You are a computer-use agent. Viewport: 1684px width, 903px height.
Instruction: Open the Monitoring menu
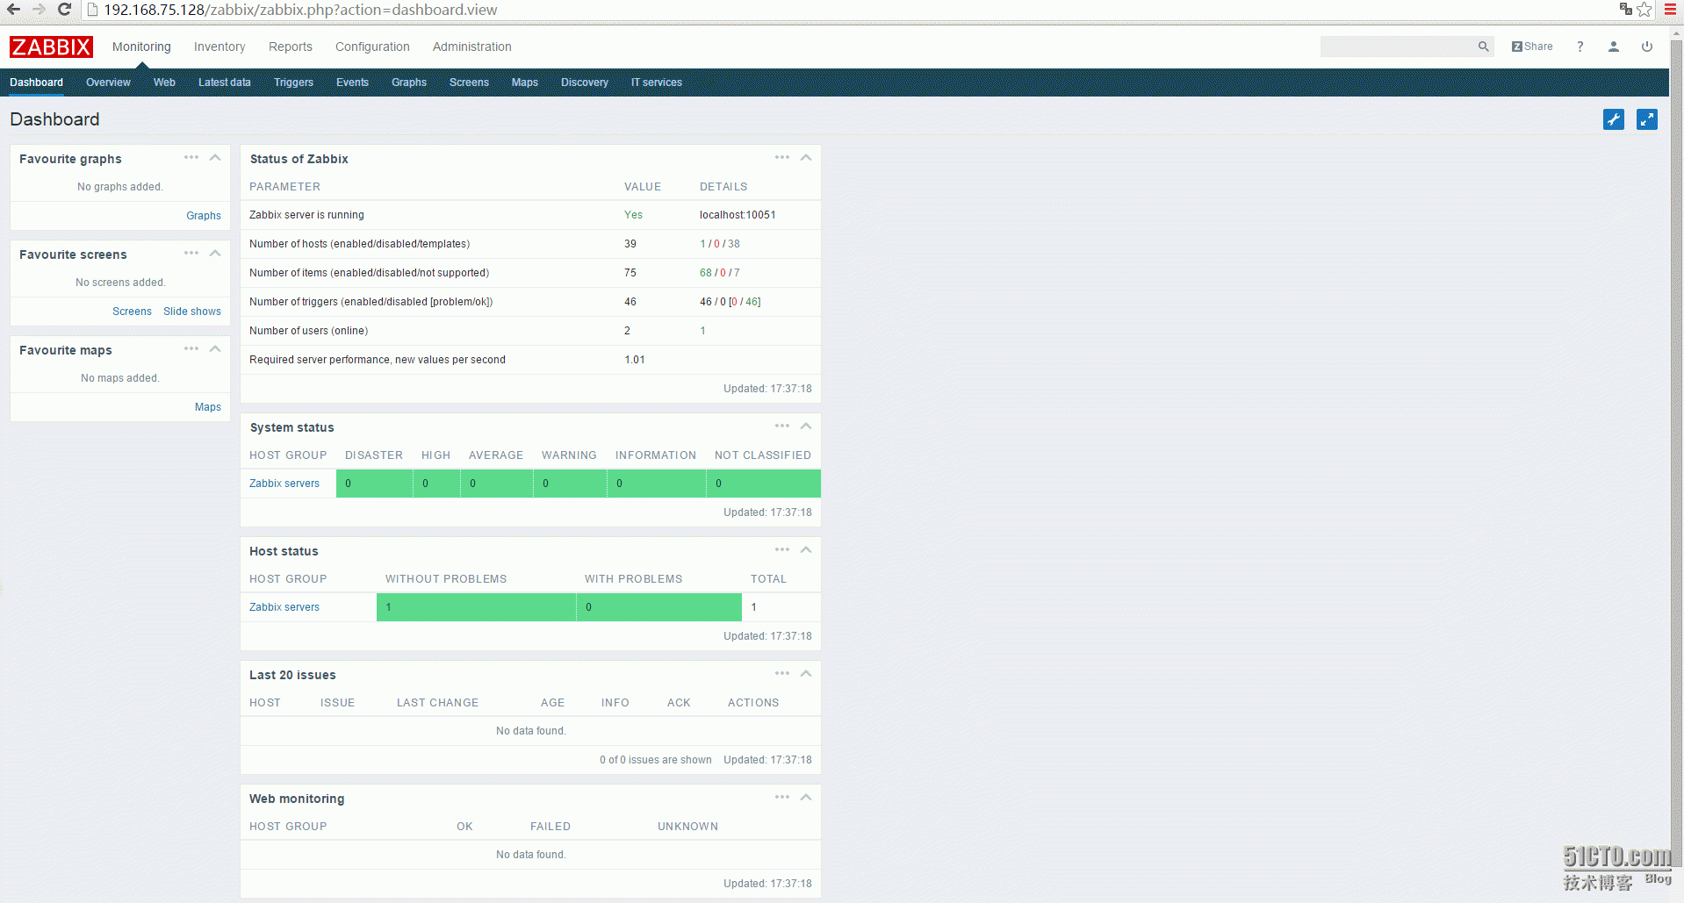(141, 47)
